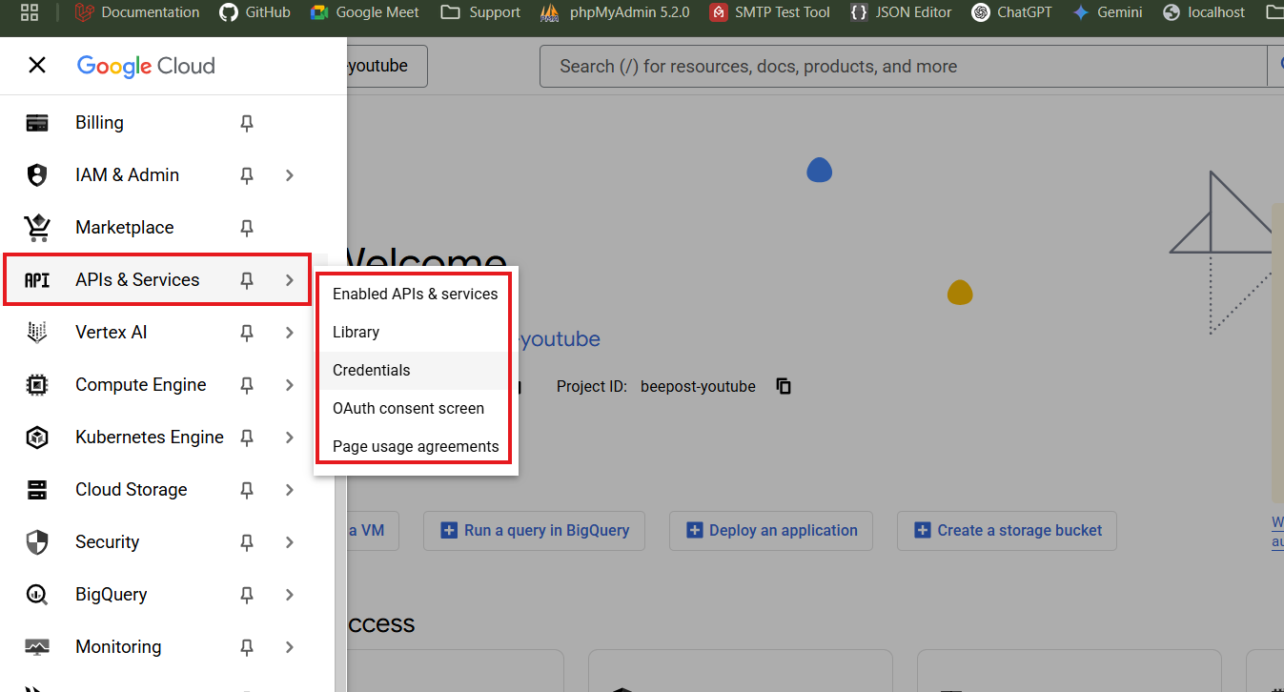Viewport: 1284px width, 692px height.
Task: Expand the Monitoring submenu arrow
Action: (290, 647)
